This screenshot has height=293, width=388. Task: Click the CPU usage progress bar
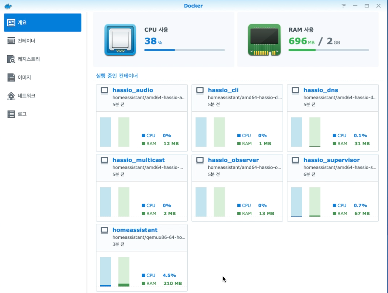tap(185, 50)
